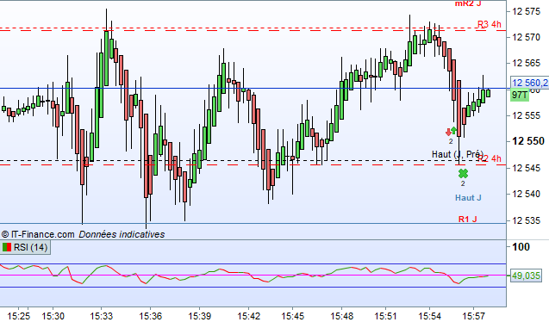Click the 15:48 time axis label
The image size is (549, 322).
(341, 316)
